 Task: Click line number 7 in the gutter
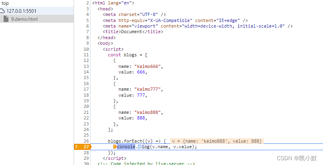[x=88, y=32]
